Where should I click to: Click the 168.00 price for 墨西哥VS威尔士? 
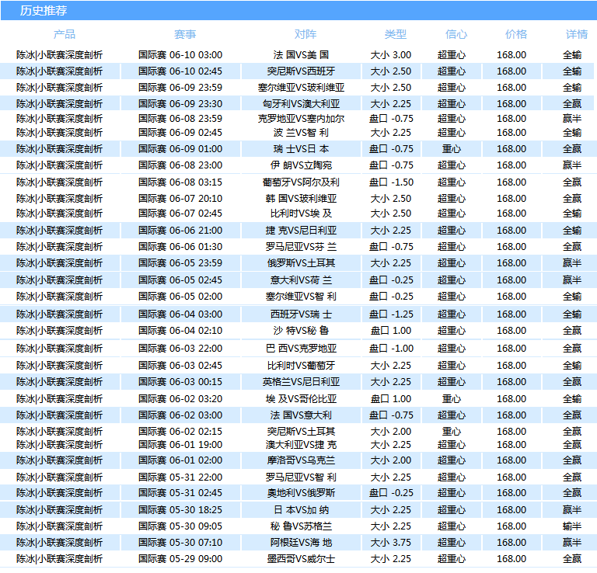pyautogui.click(x=511, y=559)
